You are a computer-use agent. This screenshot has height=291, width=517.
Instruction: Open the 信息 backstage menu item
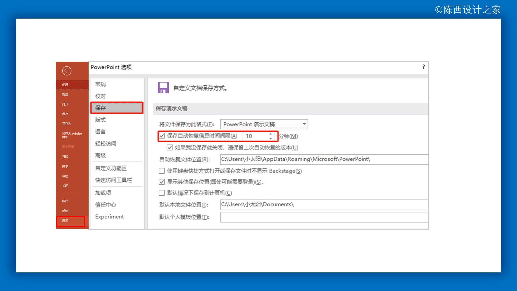click(x=72, y=85)
